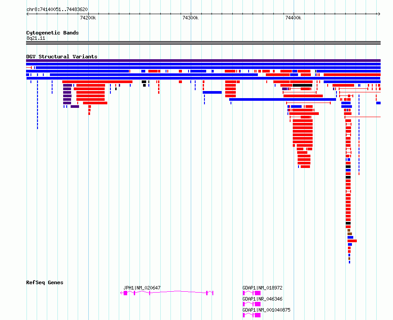
Task: Click the GDAP1 NM_018972 transcript glyph
Action: coord(252,293)
